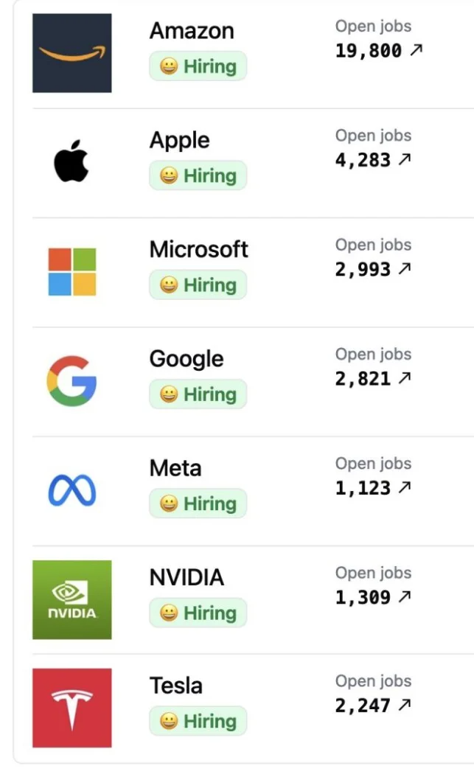474x777 pixels.
Task: Click the NVIDIA green logo
Action: 72,599
